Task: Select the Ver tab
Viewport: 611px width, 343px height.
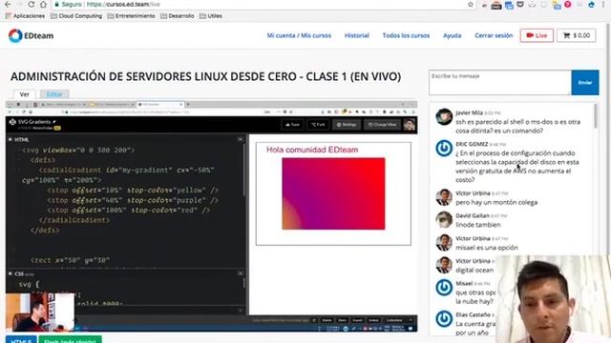Action: (x=25, y=94)
